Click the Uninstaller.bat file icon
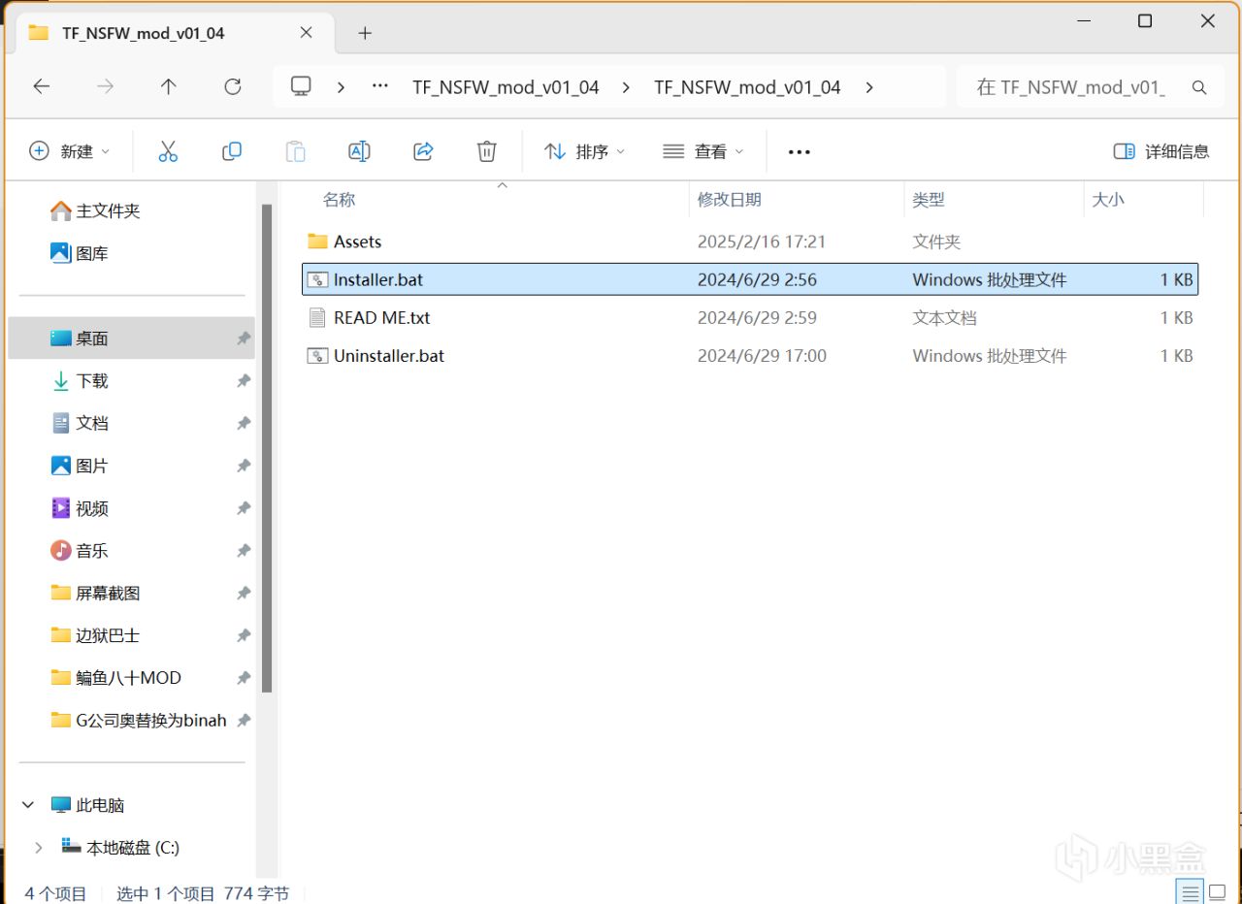 pos(317,356)
